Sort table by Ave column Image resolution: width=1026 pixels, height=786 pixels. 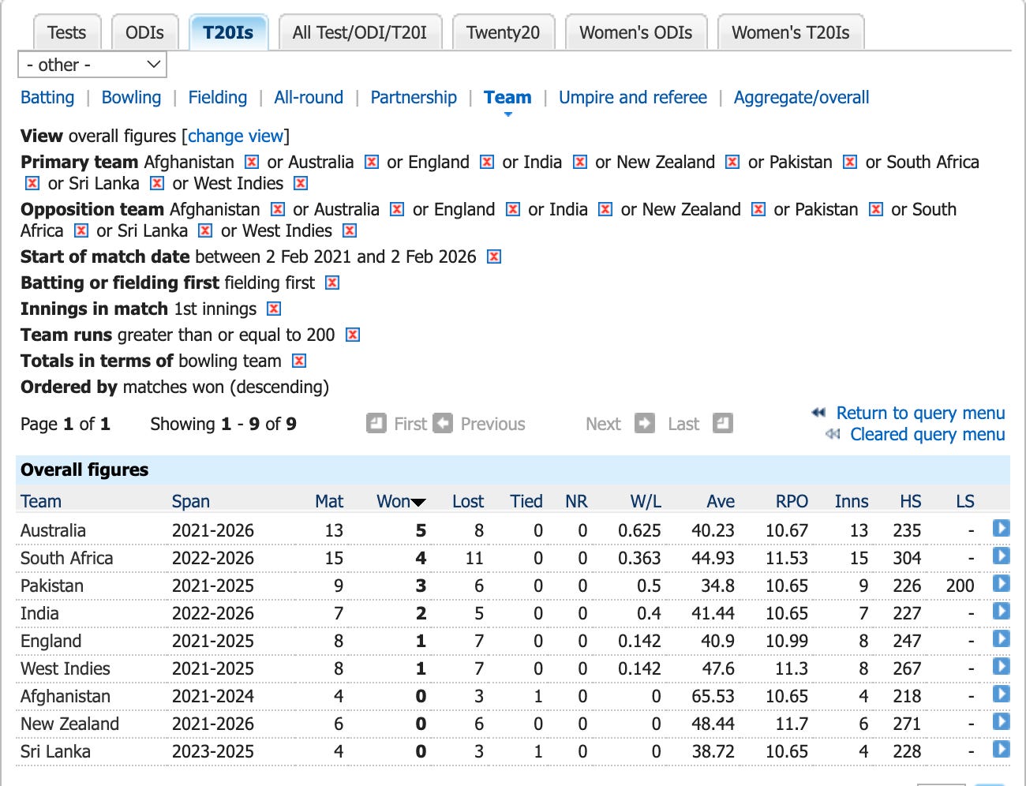[x=721, y=501]
